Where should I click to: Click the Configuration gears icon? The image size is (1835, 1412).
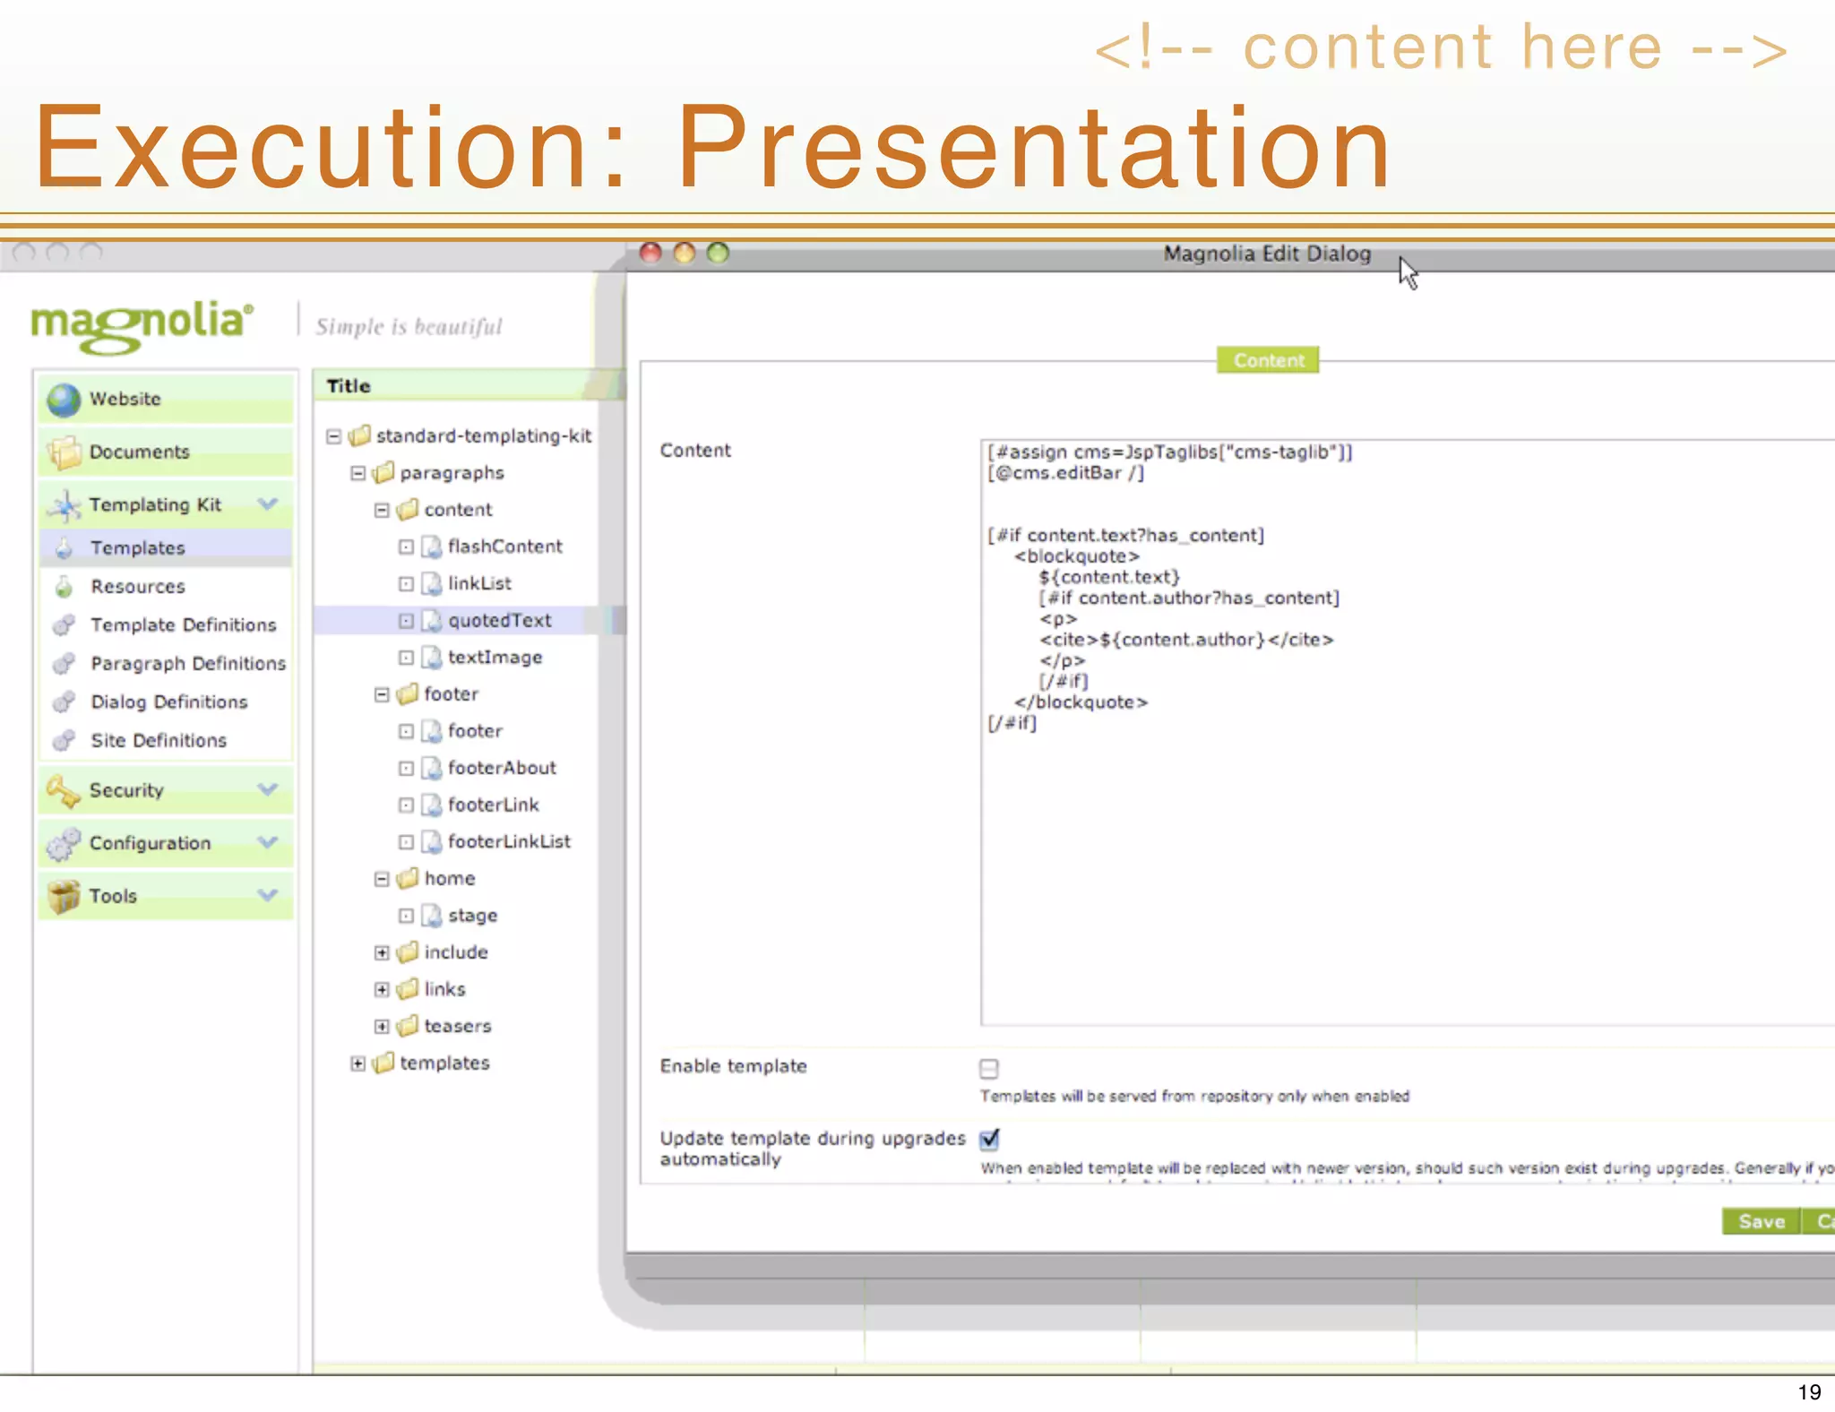(64, 844)
